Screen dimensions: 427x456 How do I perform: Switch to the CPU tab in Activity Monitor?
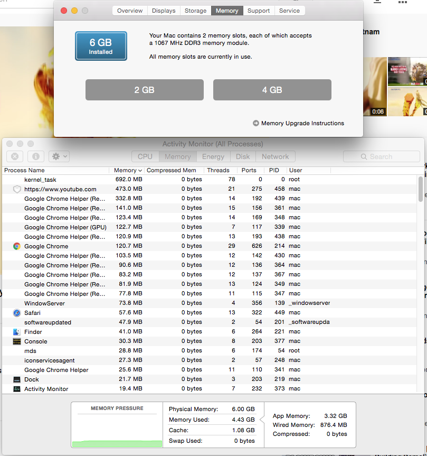(x=145, y=156)
